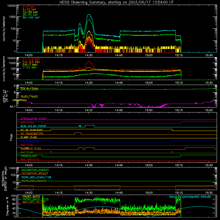Select the 50-100 keV legend label
Viewport: 220px width, 220px height.
coord(31,18)
